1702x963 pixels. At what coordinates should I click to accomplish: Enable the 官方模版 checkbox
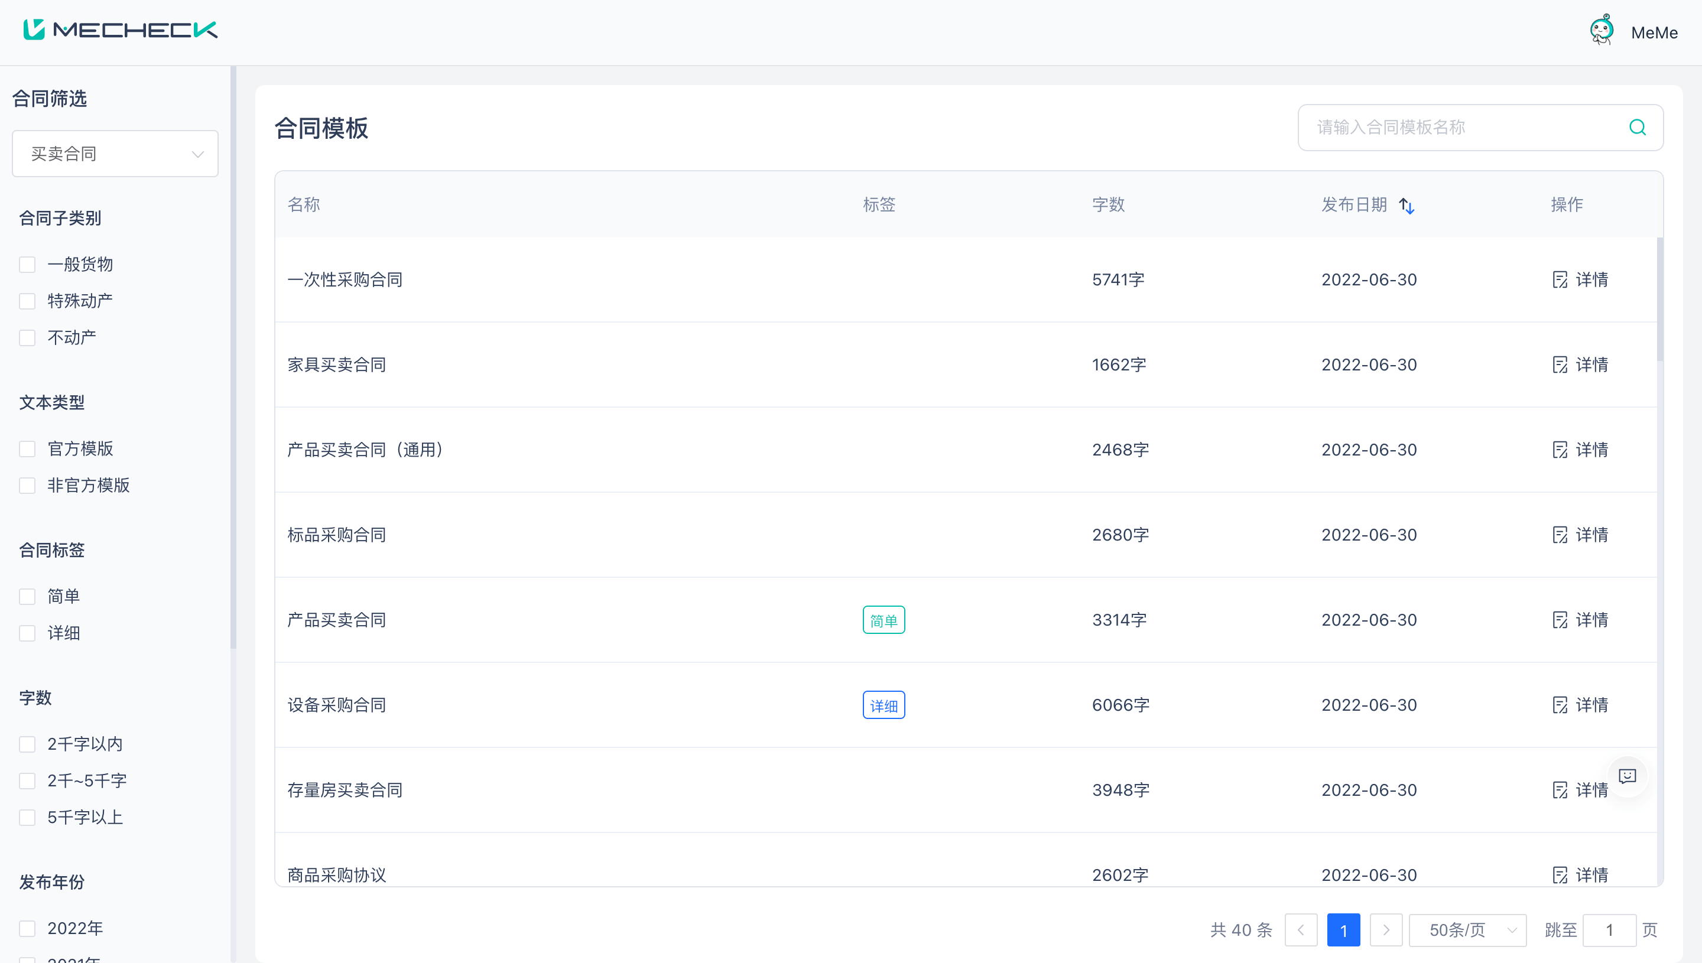(x=27, y=449)
